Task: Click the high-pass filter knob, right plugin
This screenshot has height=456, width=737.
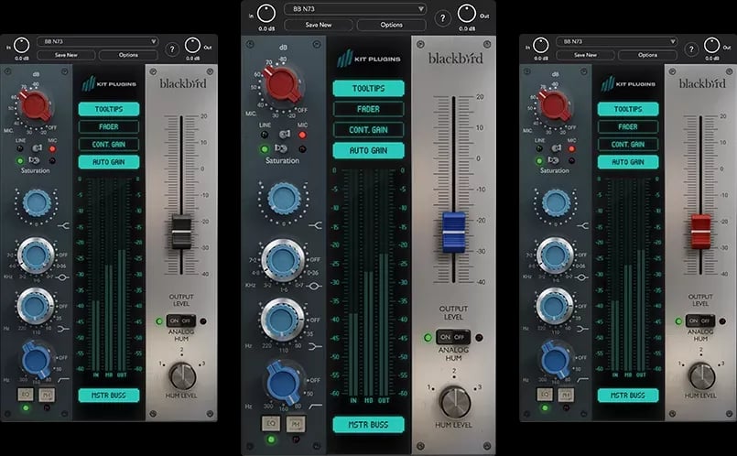Action: (555, 360)
